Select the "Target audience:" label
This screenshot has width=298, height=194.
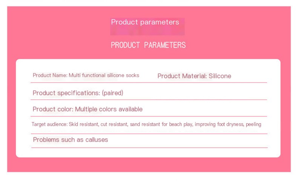point(49,124)
